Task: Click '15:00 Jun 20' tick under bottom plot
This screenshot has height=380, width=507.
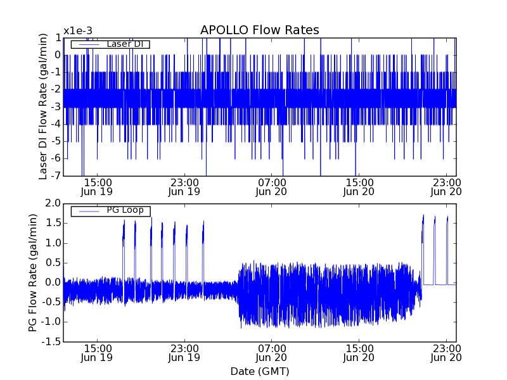Action: click(359, 353)
